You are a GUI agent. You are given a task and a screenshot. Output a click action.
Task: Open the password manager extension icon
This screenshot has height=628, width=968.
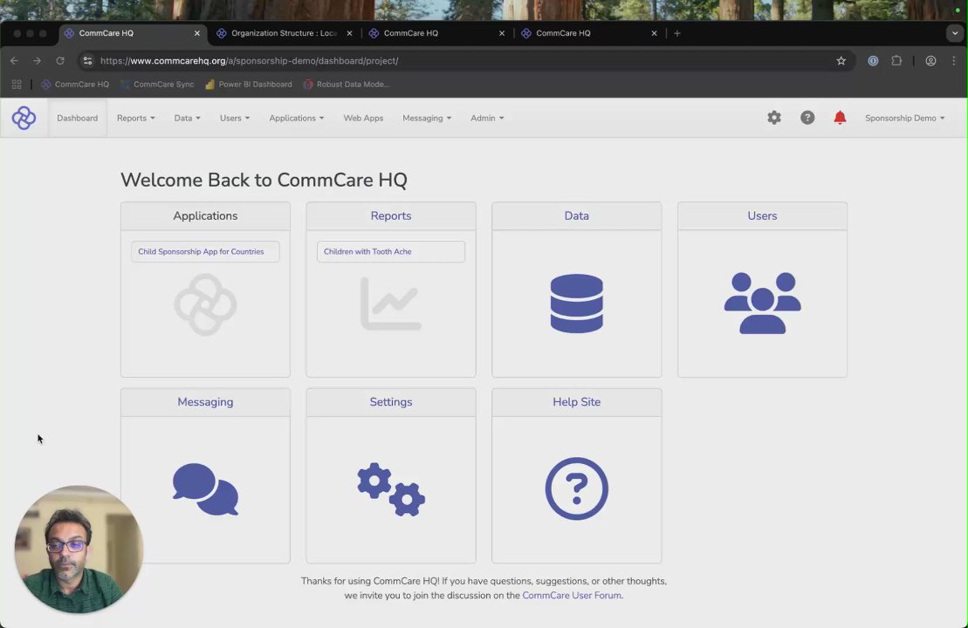873,60
